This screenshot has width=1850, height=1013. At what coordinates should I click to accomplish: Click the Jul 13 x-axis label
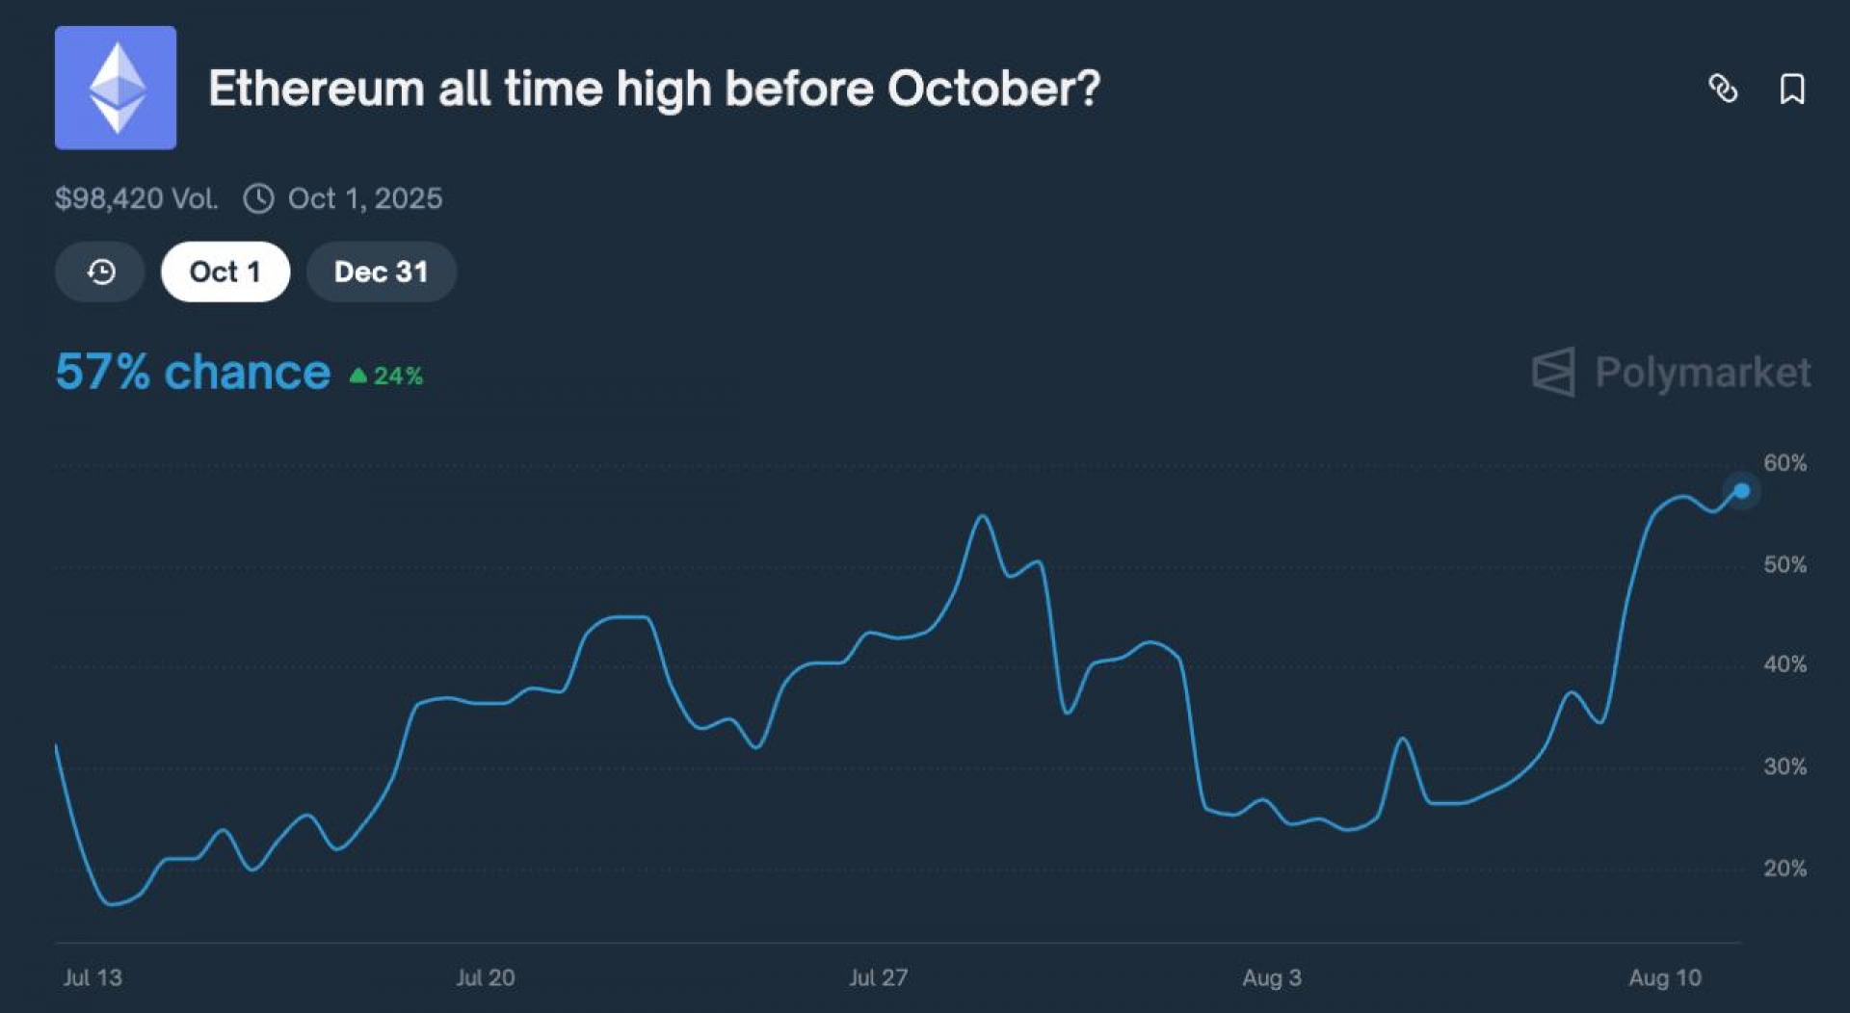coord(92,977)
